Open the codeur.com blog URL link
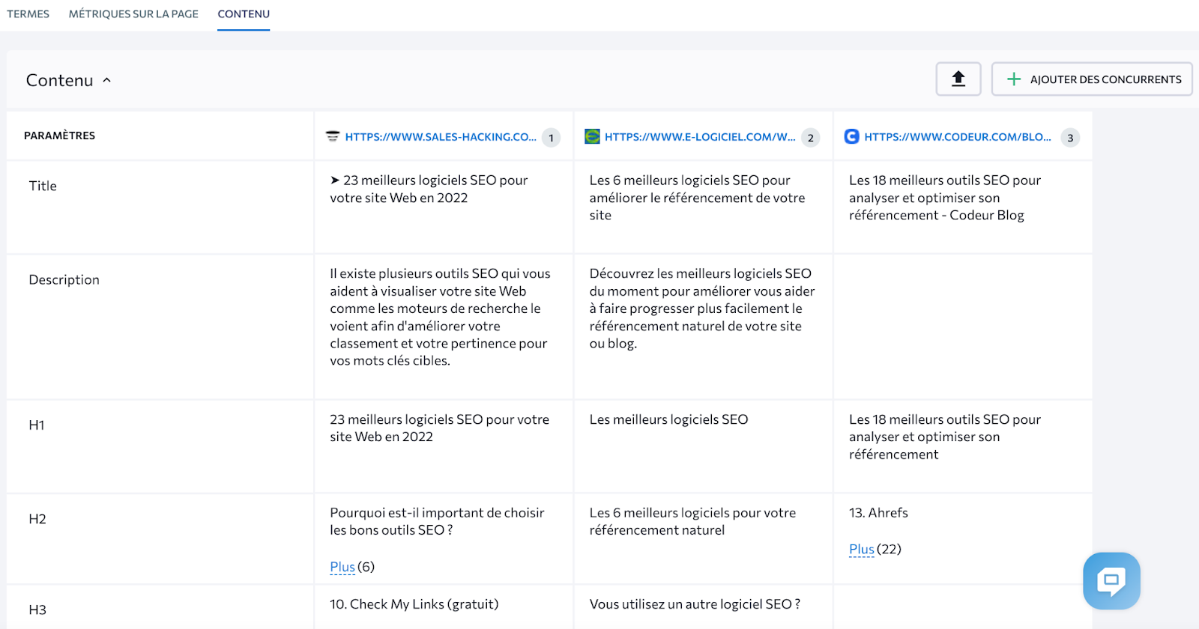The image size is (1199, 629). 958,137
